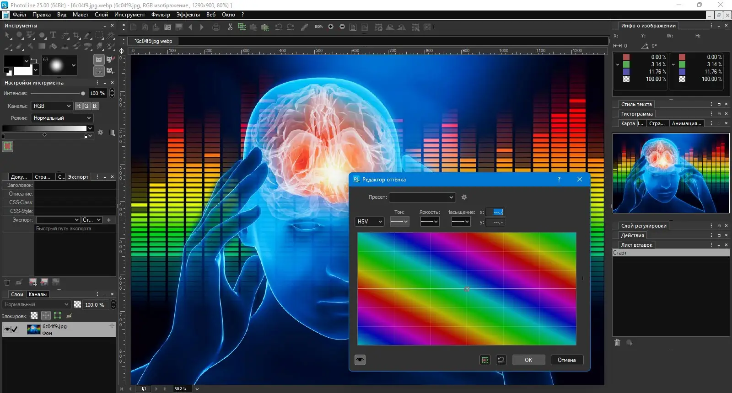Select the Text tool in Инструменты panel
This screenshot has height=393, width=732.
tap(53, 35)
